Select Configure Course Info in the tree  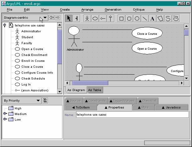[34, 72]
